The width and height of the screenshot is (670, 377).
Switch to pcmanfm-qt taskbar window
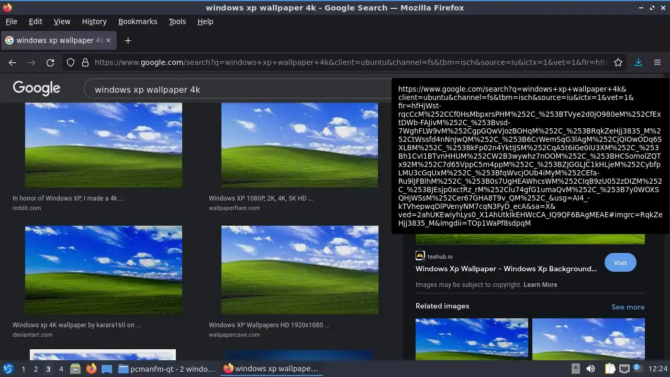tap(167, 369)
